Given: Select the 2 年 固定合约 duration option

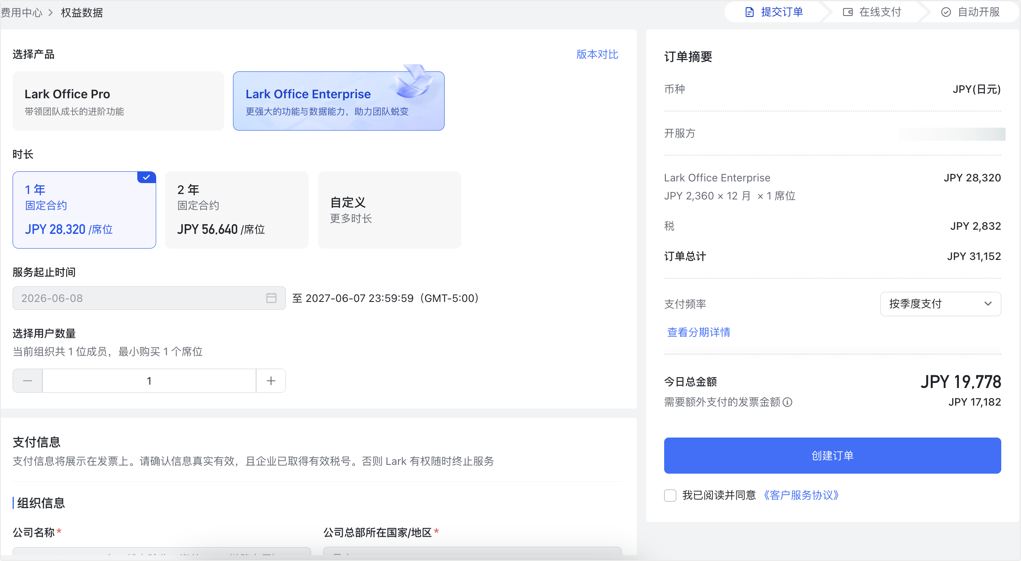Looking at the screenshot, I should coord(237,210).
